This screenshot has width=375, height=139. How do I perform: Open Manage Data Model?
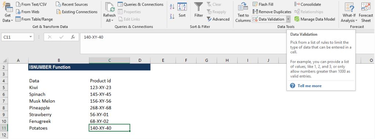315,19
